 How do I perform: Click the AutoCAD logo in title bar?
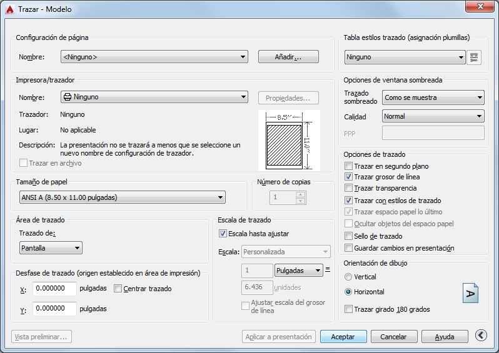[10, 9]
